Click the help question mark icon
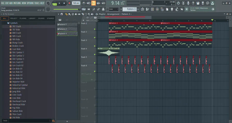This screenshot has height=123, width=232. click(x=193, y=3)
